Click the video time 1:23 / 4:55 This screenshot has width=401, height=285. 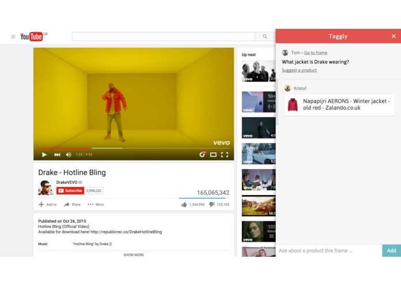[84, 155]
